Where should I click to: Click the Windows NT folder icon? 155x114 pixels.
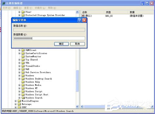[x=23, y=88]
